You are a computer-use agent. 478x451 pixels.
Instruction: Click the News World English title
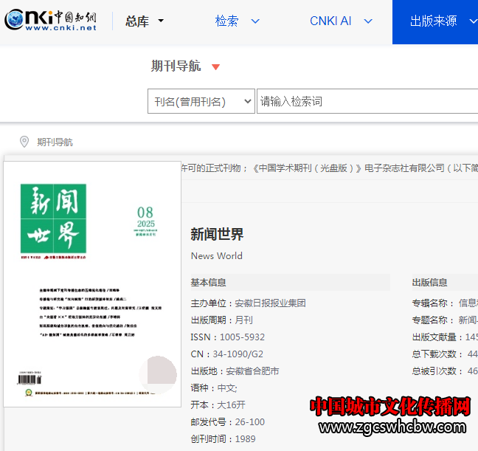[x=216, y=256]
